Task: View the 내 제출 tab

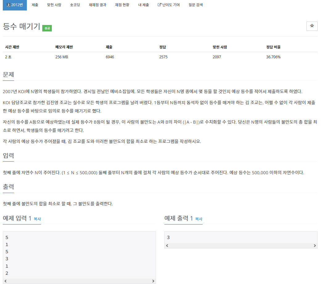Action: coord(143,5)
